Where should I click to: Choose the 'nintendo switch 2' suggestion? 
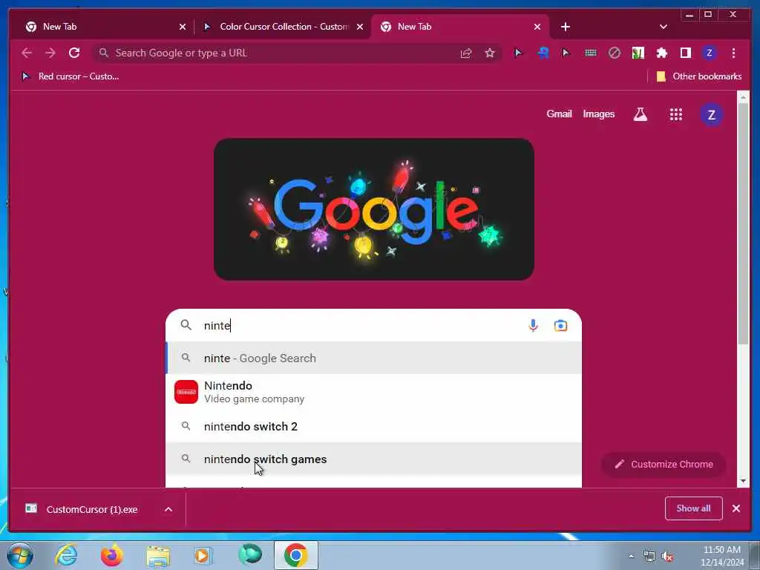coord(374,427)
